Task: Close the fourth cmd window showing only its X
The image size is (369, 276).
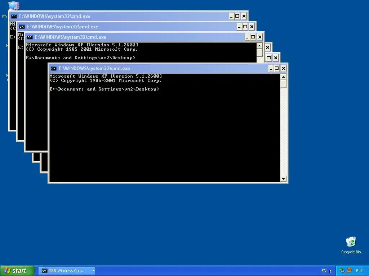Action: click(x=268, y=48)
